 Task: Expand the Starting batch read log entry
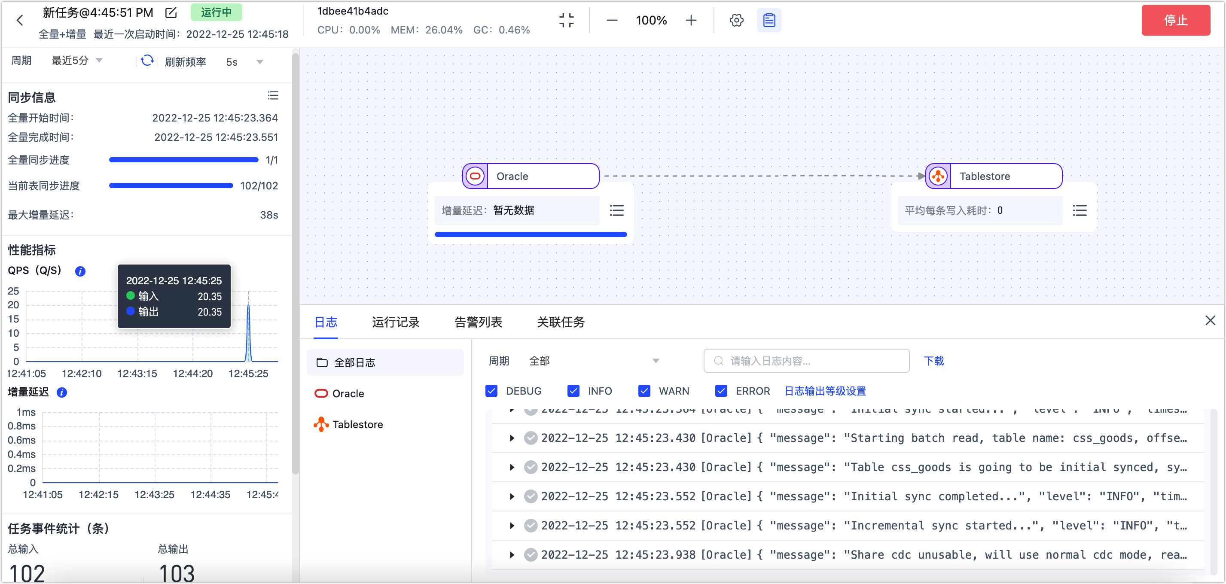[x=512, y=438]
